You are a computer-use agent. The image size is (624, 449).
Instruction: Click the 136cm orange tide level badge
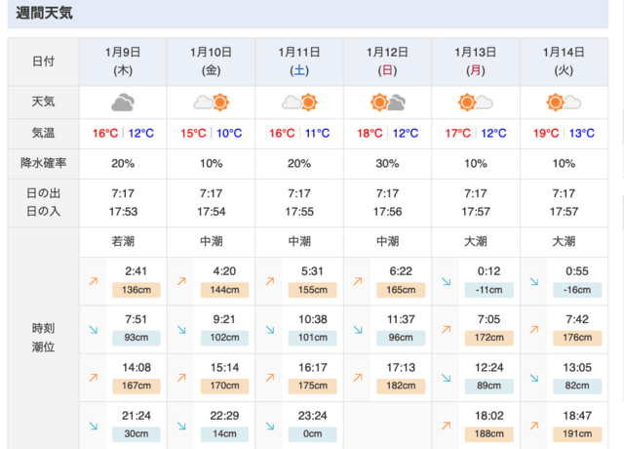tap(136, 290)
